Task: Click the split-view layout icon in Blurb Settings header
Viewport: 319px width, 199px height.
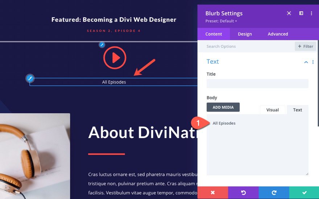Action: [301, 13]
